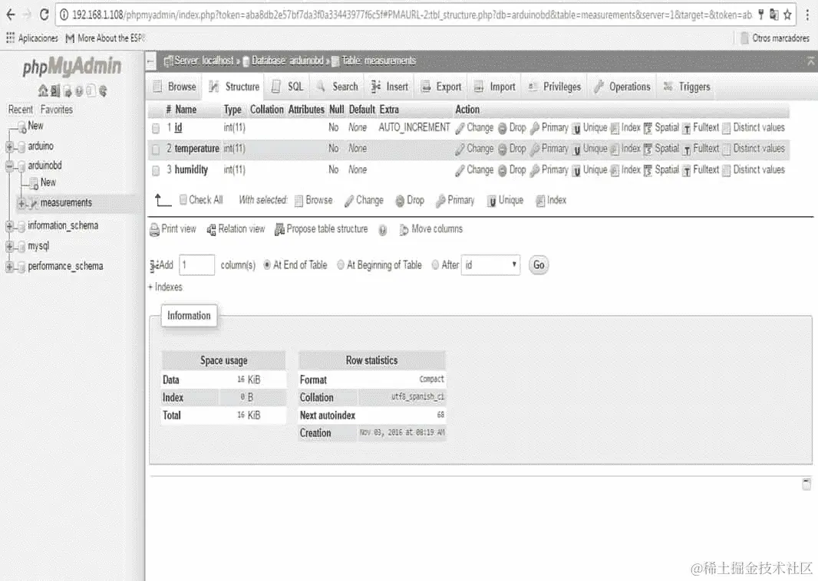Image resolution: width=818 pixels, height=581 pixels.
Task: Select At End of Table radio
Action: 267,265
